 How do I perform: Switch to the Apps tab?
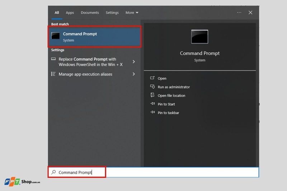(70, 13)
